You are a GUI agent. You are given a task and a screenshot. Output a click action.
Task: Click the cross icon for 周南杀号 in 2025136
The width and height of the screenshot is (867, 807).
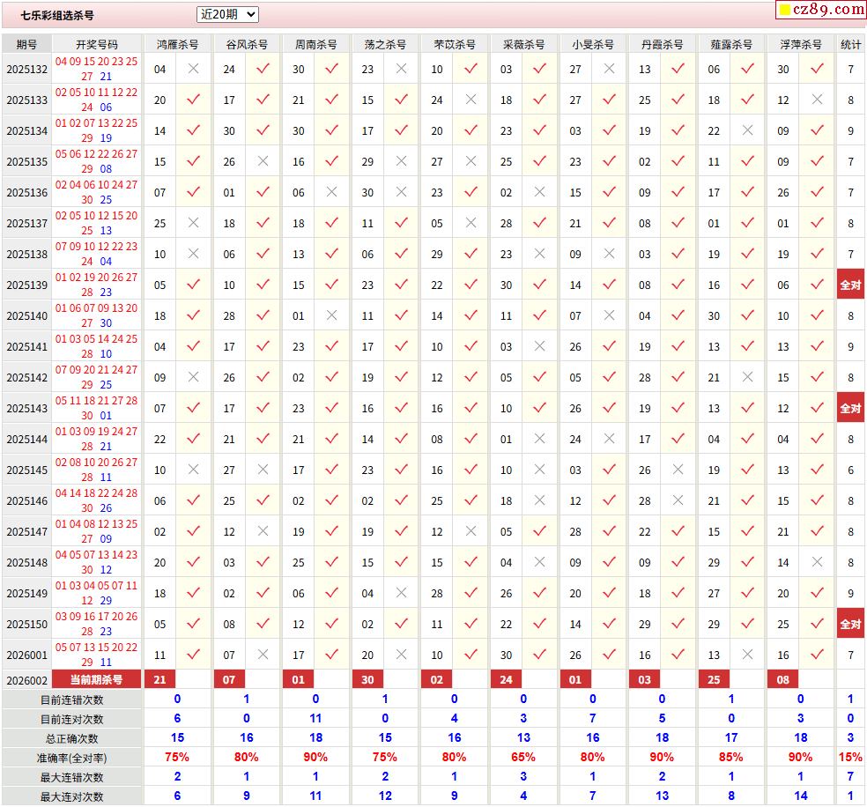tap(331, 192)
